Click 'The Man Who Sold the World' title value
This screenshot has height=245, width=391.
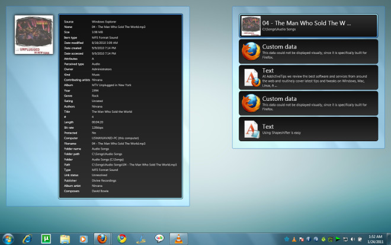(x=112, y=112)
